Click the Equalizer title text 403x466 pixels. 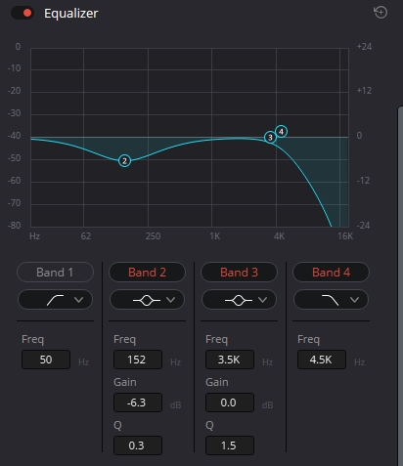coord(71,14)
